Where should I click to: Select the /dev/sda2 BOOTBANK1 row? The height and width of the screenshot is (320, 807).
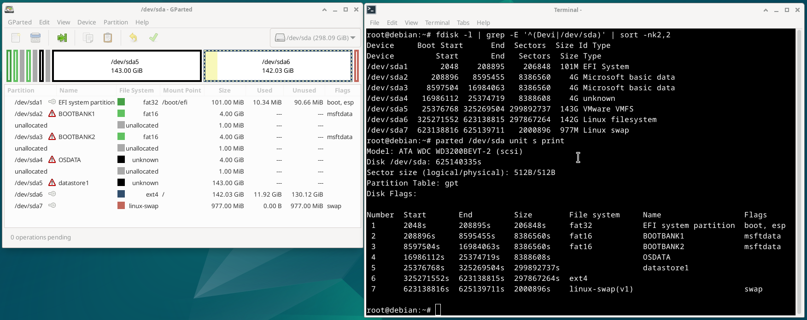point(182,114)
